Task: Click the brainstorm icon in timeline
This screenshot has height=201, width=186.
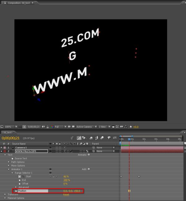Action: pyautogui.click(x=109, y=138)
